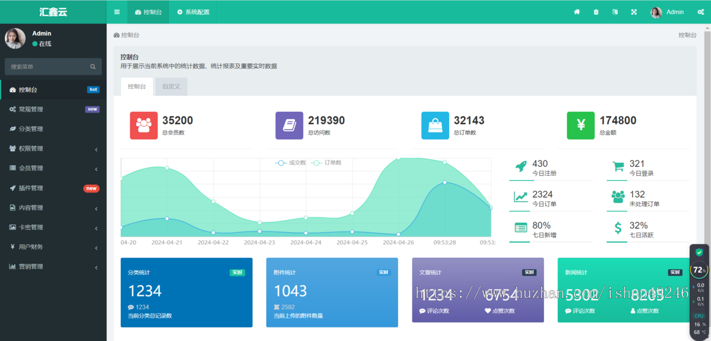Click the Admin avatar in the top bar

point(656,12)
